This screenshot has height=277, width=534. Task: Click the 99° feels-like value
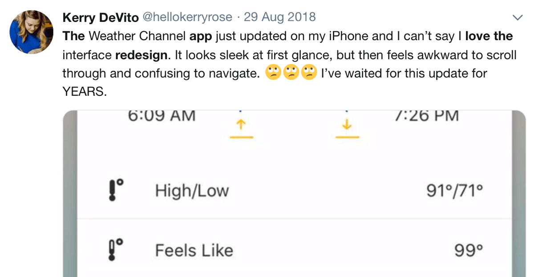[469, 251]
